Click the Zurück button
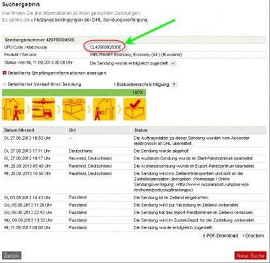 click(x=11, y=255)
